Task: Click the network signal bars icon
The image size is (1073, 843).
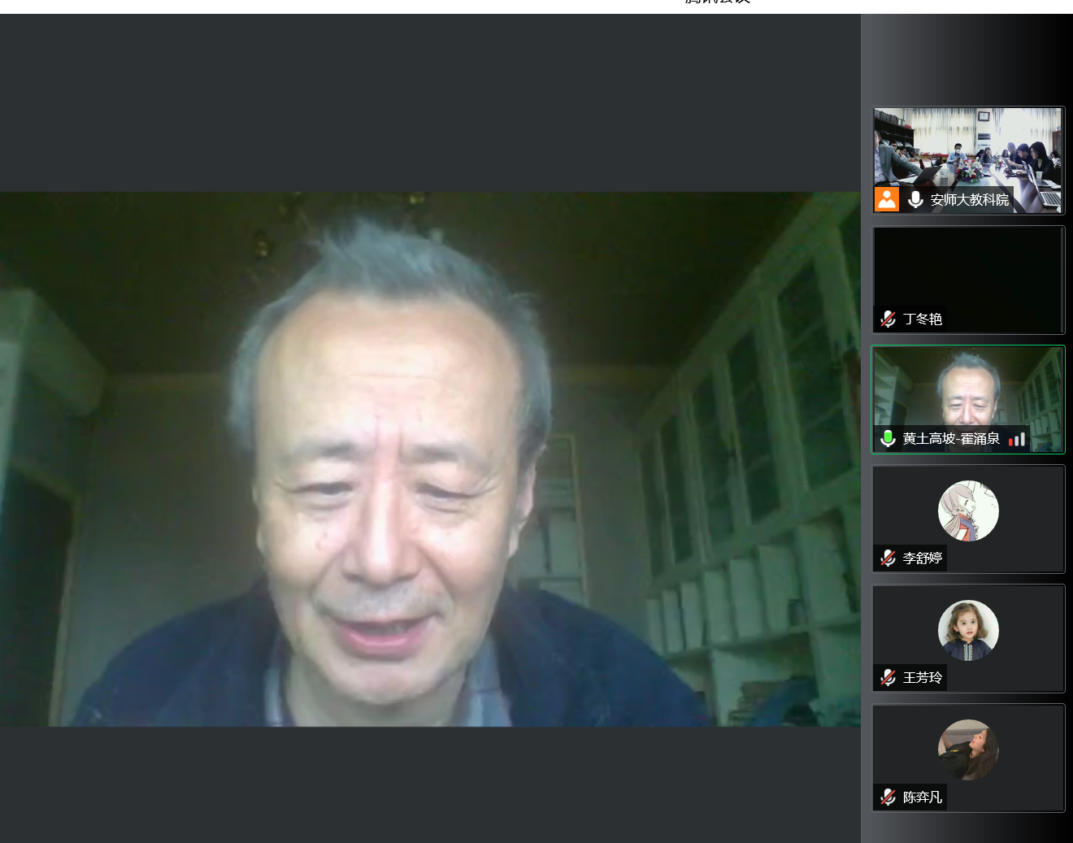Action: click(1016, 439)
